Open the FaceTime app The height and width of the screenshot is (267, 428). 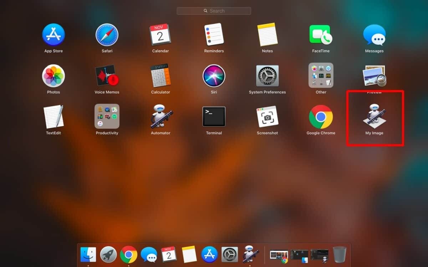321,35
